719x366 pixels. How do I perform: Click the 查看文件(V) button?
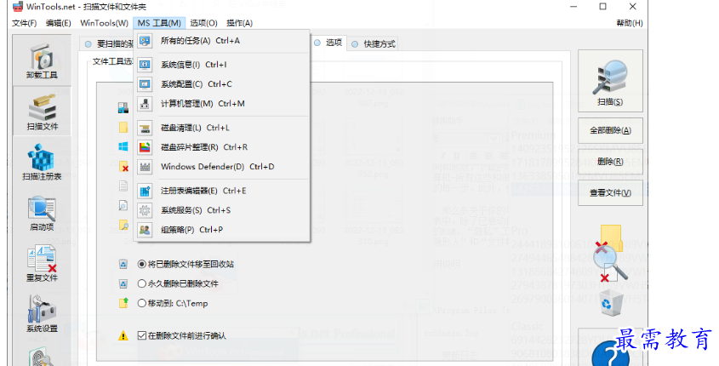point(610,193)
